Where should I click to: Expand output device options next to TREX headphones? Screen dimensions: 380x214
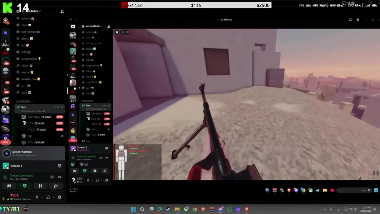tap(53, 197)
